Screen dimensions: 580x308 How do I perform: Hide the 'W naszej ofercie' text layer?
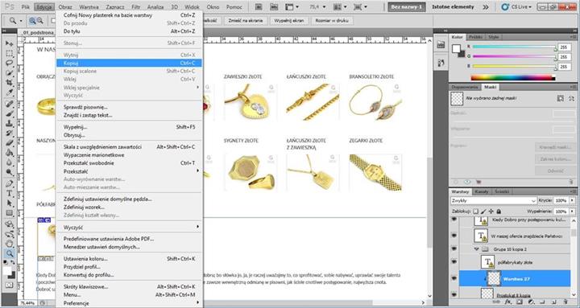(454, 236)
